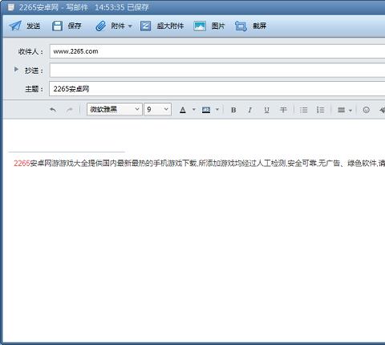385x345 pixels.
Task: Expand the CC (抄送) disclosure triangle
Action: point(16,70)
